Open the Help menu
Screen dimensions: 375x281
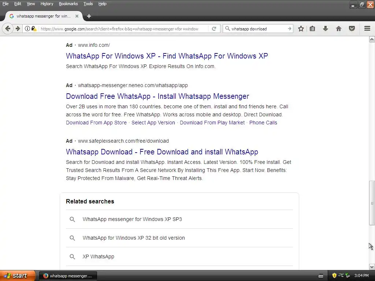pos(103,4)
